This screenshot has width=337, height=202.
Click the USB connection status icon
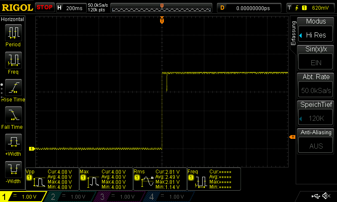pyautogui.click(x=316, y=196)
